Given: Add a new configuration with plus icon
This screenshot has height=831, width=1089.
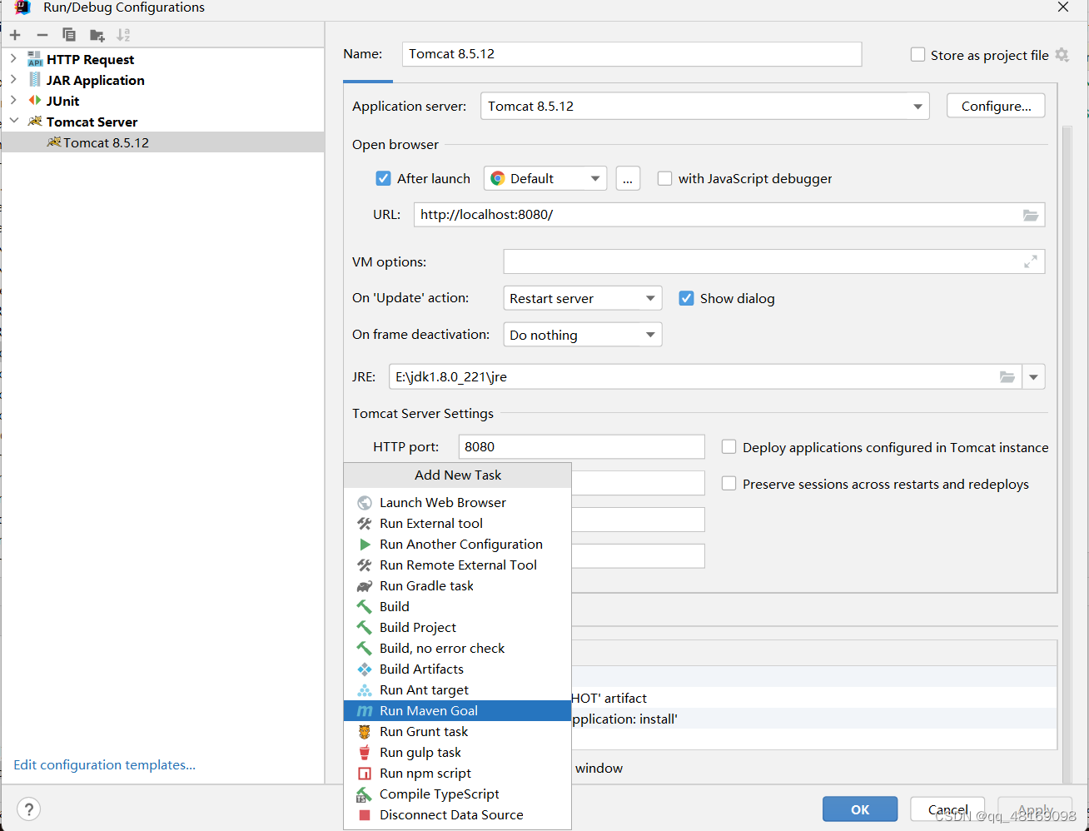Looking at the screenshot, I should [15, 35].
